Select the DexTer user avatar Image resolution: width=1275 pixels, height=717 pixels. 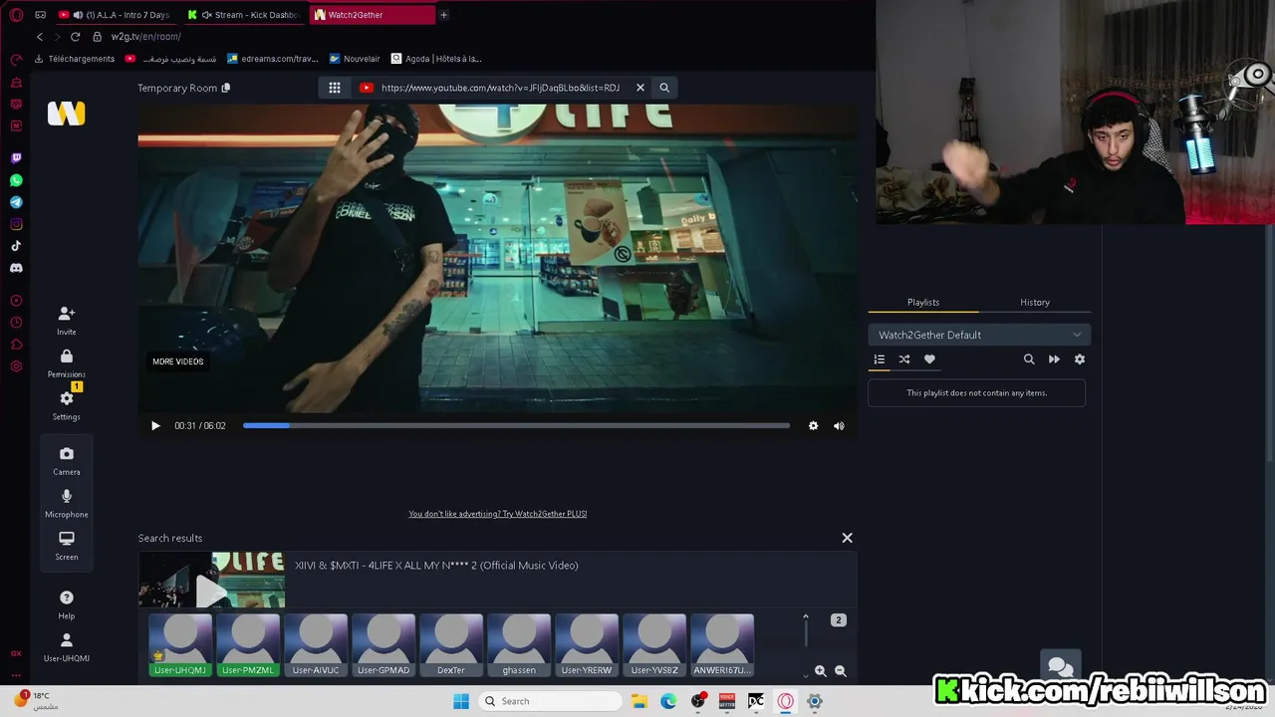tap(451, 645)
